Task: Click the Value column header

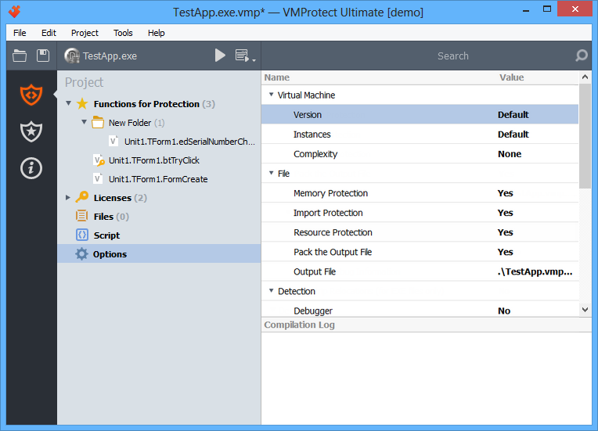Action: [x=511, y=77]
